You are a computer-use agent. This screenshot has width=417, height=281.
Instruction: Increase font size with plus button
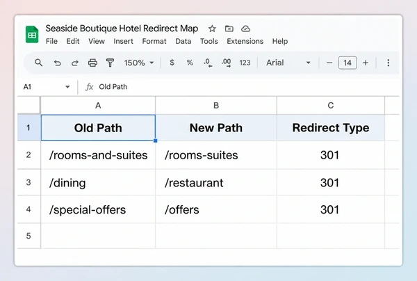366,63
